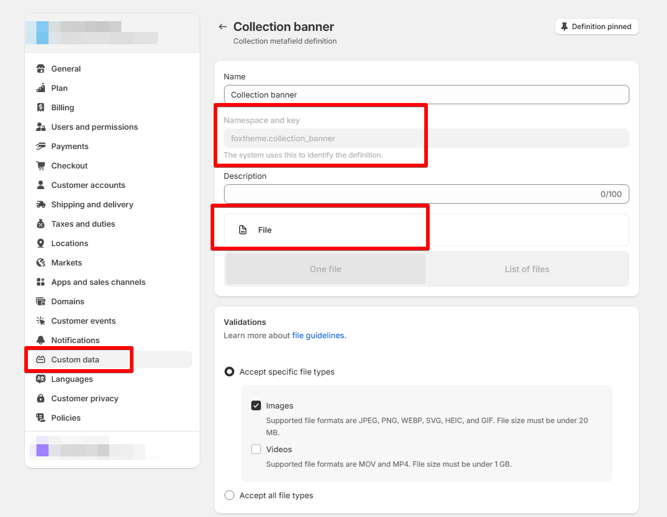Click the Customer events cursor icon
Viewport: 667px width, 517px height.
[x=41, y=321]
